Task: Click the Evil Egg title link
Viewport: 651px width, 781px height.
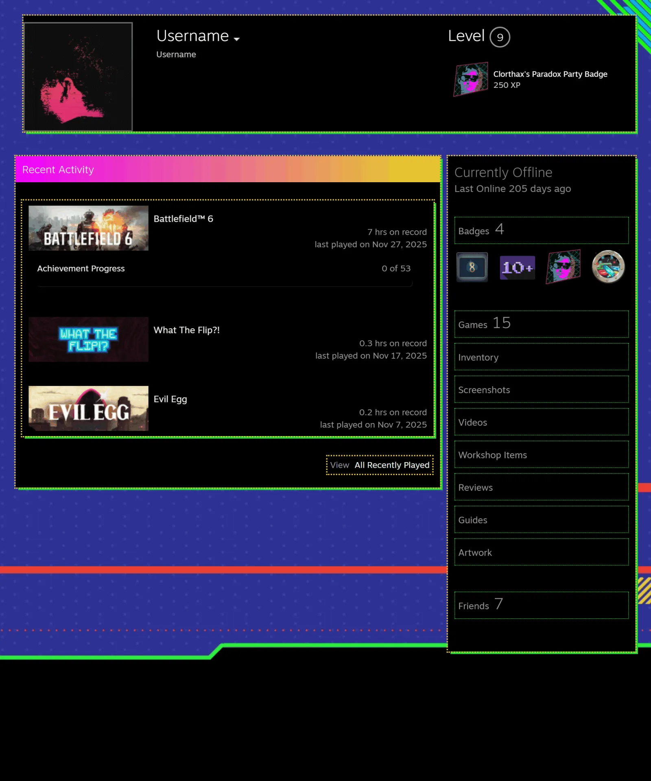Action: pyautogui.click(x=170, y=399)
